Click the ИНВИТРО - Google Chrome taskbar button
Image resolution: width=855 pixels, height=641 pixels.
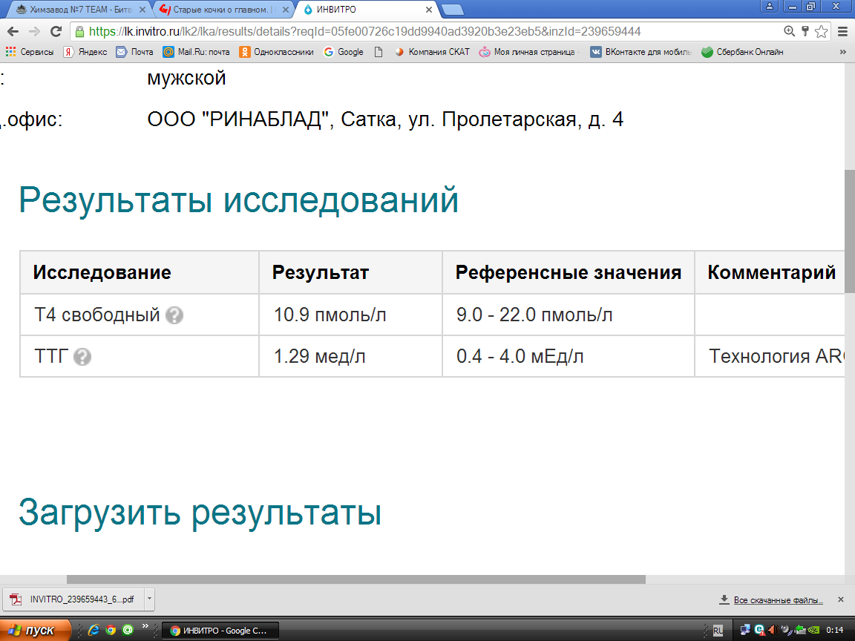click(220, 631)
